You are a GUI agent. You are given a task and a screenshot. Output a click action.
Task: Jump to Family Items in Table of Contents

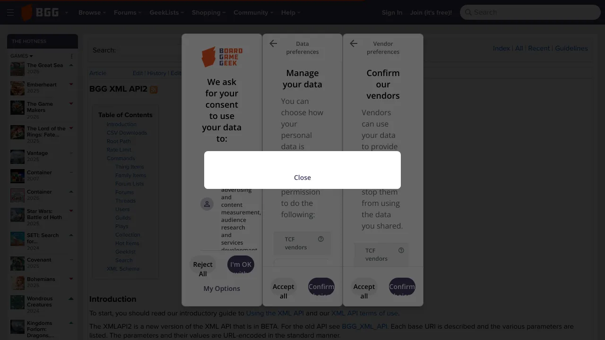(x=130, y=175)
